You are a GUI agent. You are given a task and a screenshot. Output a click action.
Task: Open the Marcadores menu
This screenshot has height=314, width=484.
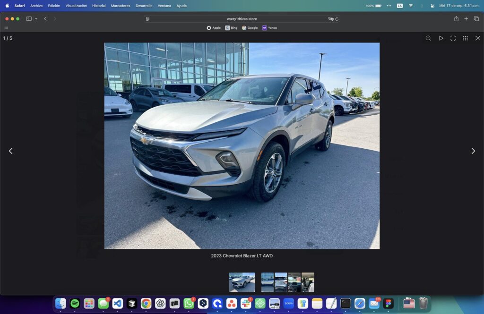120,6
